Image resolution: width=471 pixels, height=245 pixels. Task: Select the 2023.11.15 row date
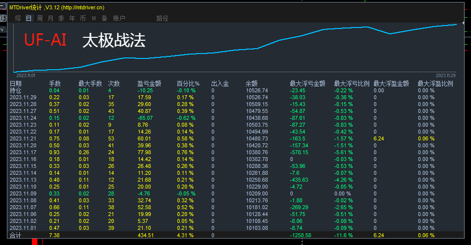(x=23, y=166)
